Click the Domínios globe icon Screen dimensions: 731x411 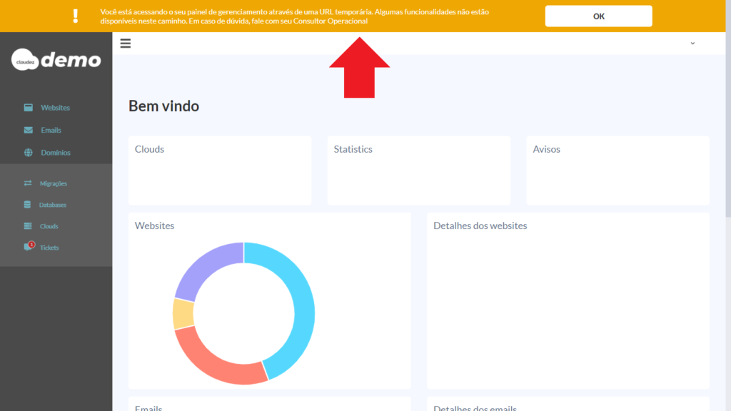[29, 153]
